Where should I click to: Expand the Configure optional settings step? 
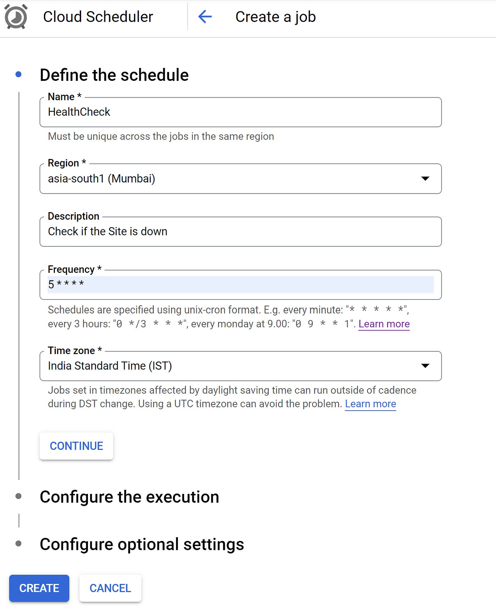[142, 544]
